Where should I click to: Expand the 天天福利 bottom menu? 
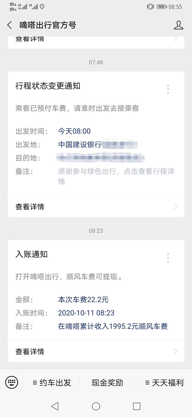pyautogui.click(x=164, y=383)
